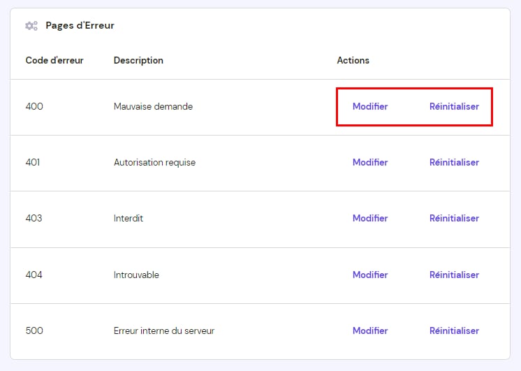Screen dimensions: 521x371
Task: Edit the 401 Autorisation requise page
Action: click(369, 163)
